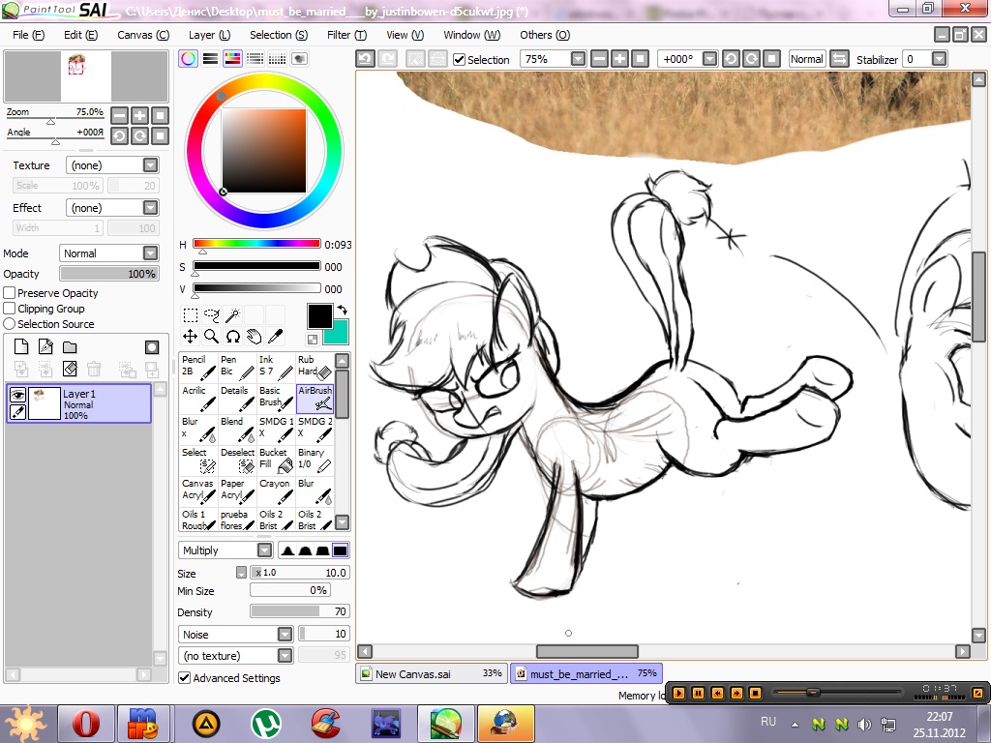Open the Filter menu
The height and width of the screenshot is (743, 991).
pos(346,35)
